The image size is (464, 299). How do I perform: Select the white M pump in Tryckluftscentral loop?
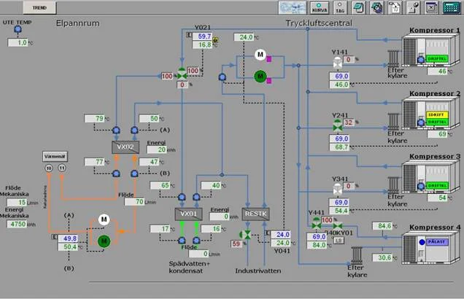point(260,55)
